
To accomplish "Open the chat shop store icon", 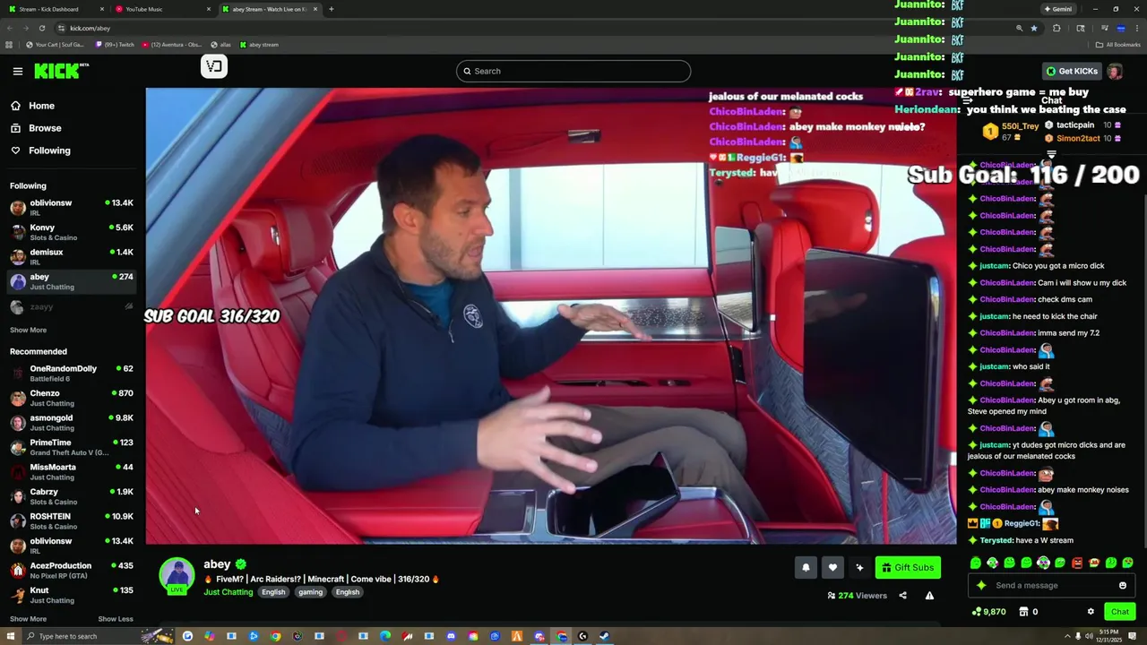I will pos(1024,612).
